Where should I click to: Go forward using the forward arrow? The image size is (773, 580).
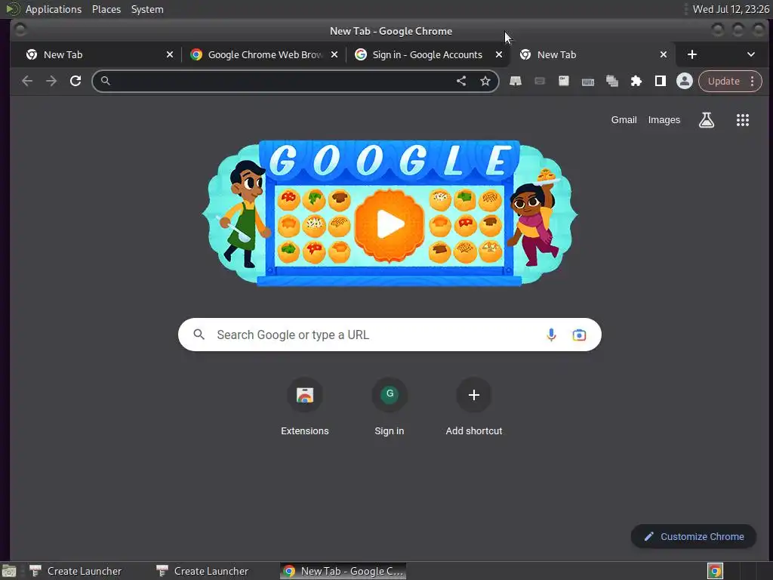pyautogui.click(x=51, y=81)
